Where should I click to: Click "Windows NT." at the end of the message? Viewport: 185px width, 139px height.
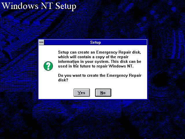121,66
